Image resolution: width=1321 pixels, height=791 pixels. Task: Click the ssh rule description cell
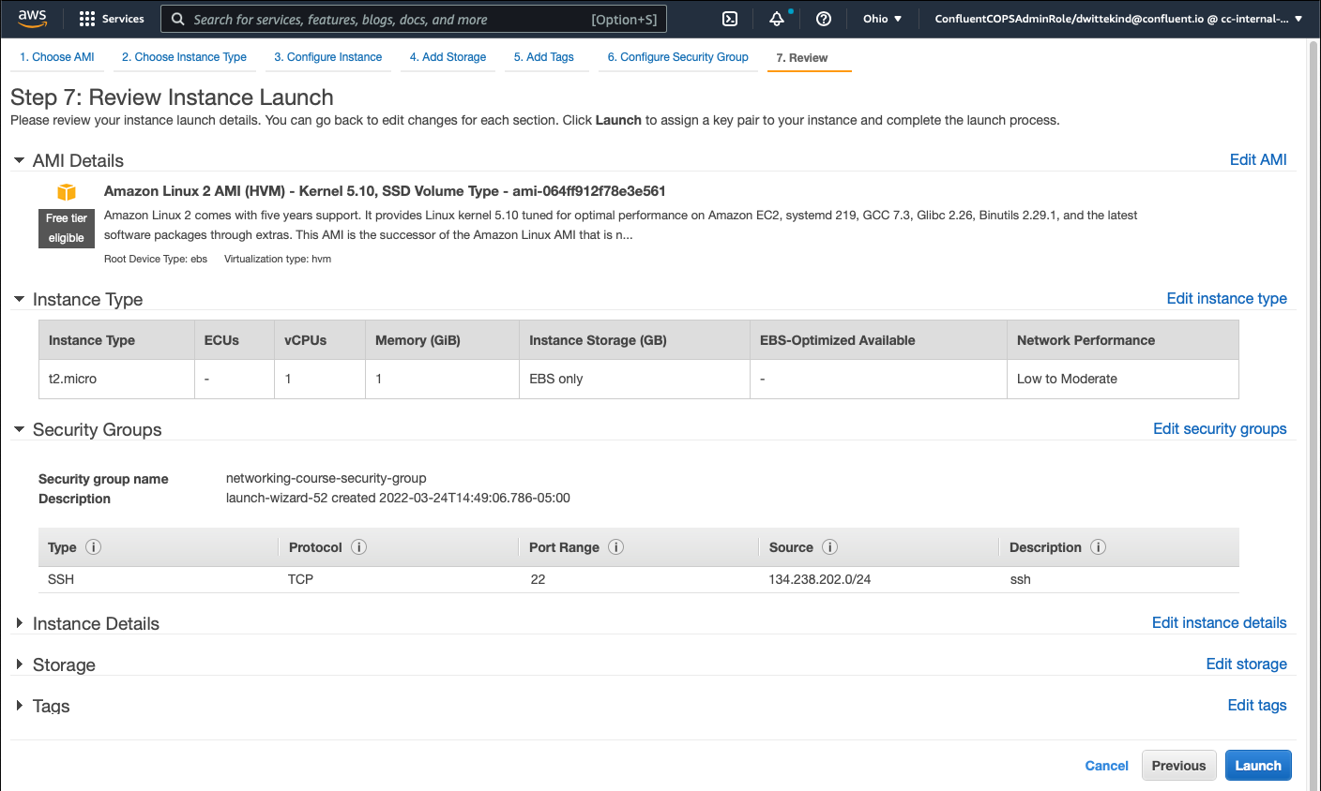coord(1021,579)
